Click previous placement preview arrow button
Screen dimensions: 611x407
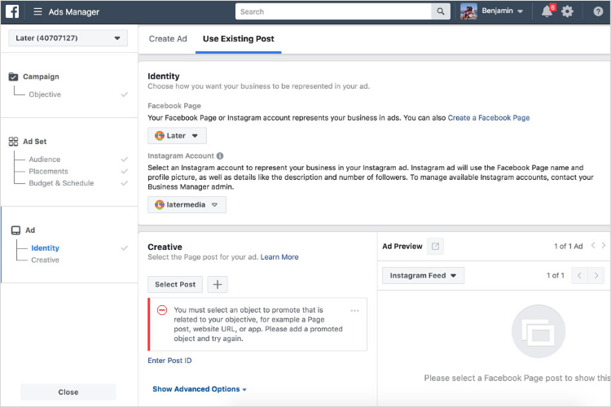pos(579,275)
